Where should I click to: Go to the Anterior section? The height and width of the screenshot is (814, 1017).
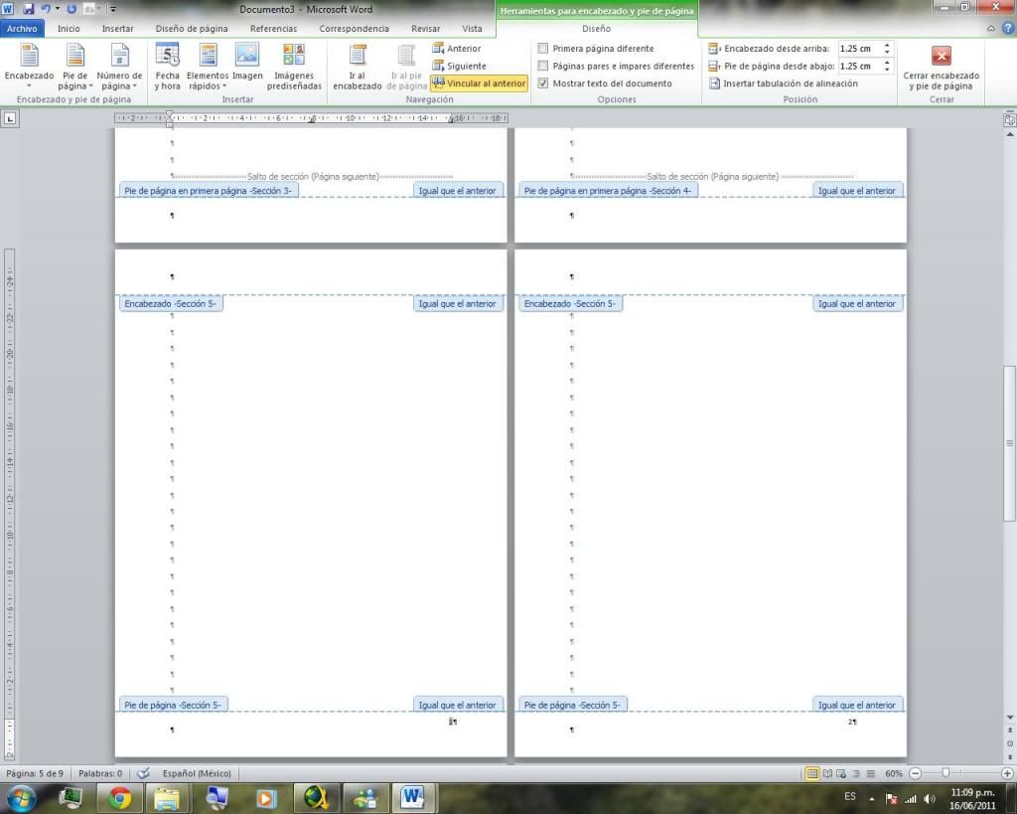tap(457, 48)
